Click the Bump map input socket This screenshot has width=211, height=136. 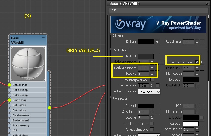9,100
